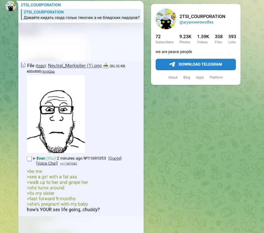The image size is (264, 233).
Task: Follow the >>11691060 reply reference
Action: click(x=69, y=164)
